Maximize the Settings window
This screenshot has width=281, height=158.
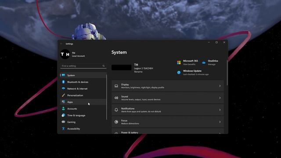point(216,43)
